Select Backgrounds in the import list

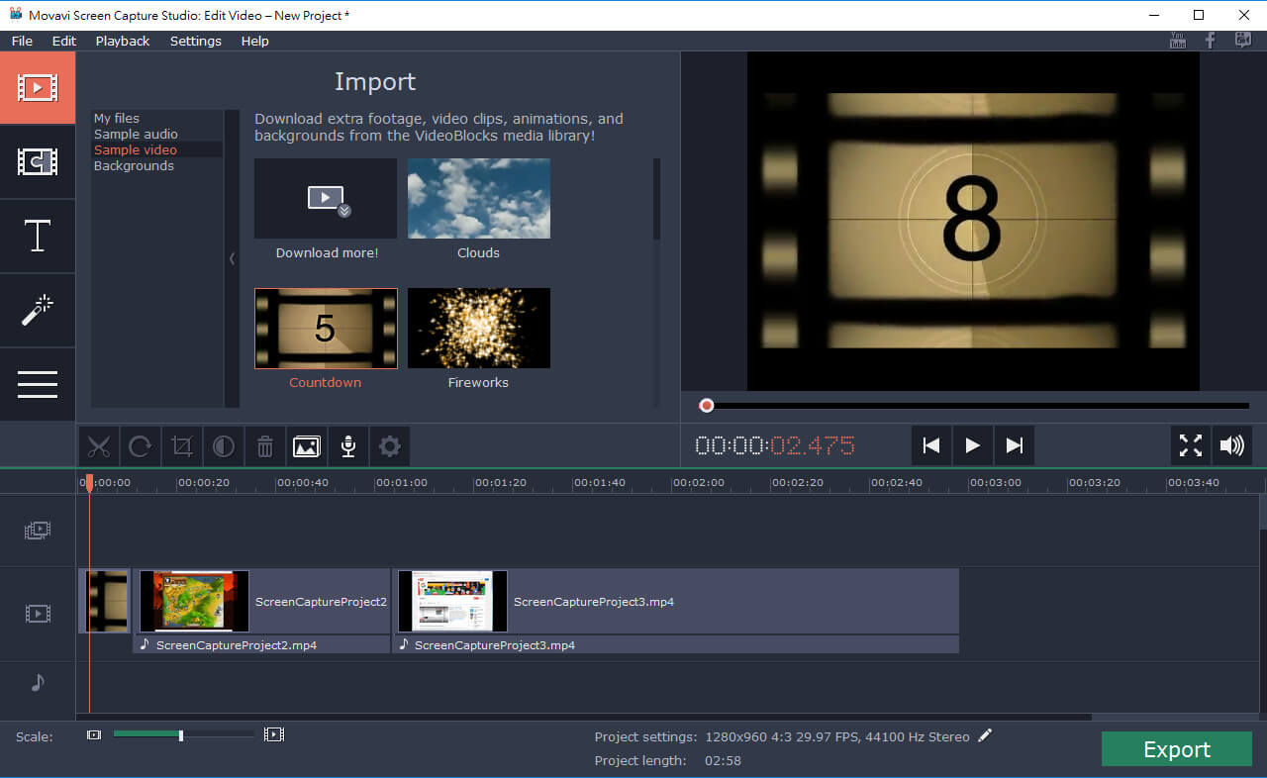click(134, 166)
